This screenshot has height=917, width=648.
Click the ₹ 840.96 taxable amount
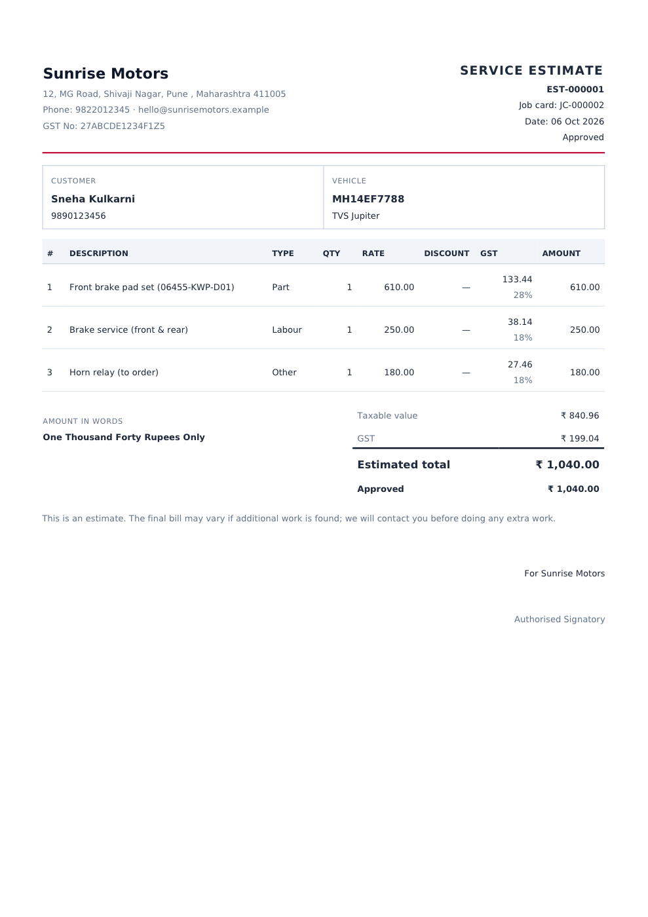point(580,415)
